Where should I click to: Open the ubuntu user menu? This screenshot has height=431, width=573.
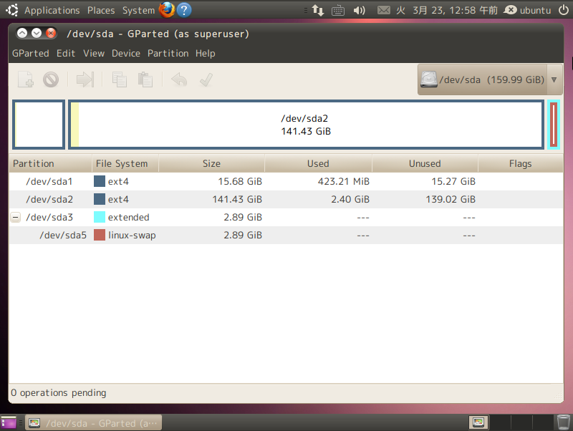tap(527, 10)
